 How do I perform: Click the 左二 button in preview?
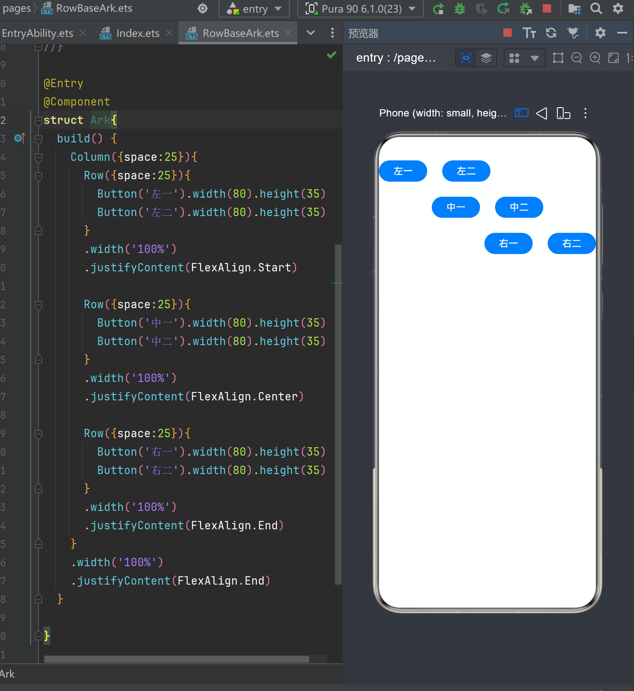point(466,171)
